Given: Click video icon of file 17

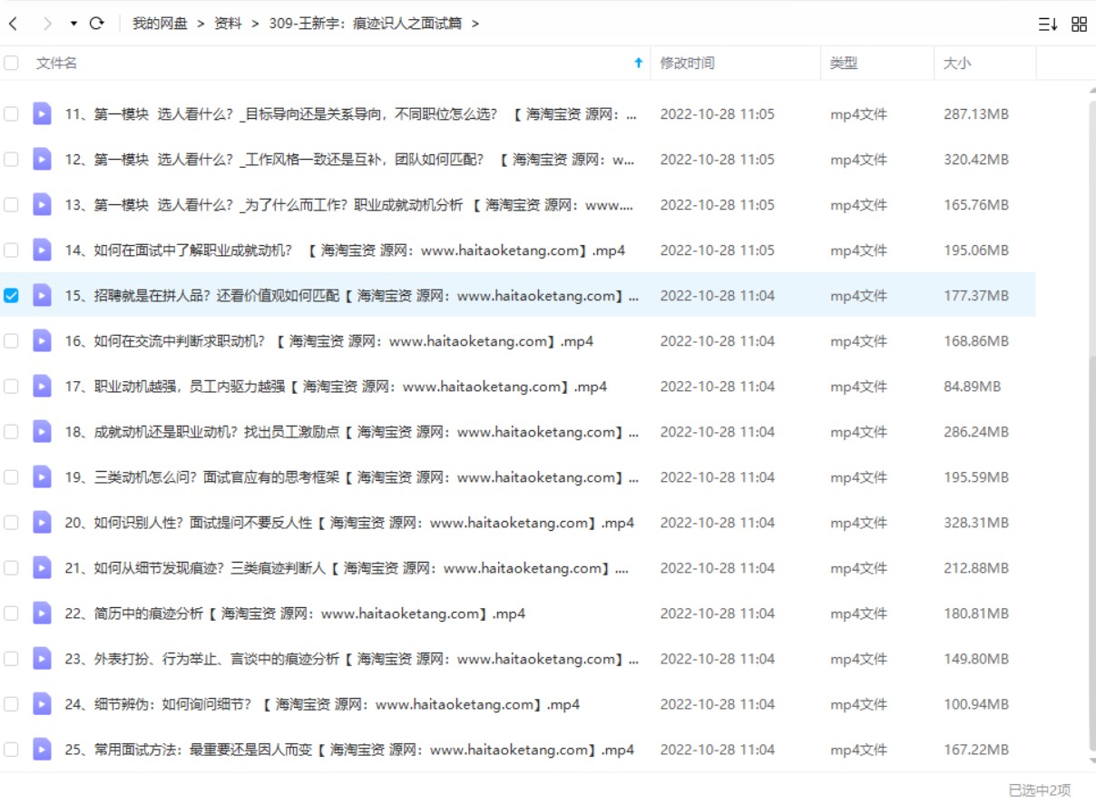Looking at the screenshot, I should pos(42,386).
